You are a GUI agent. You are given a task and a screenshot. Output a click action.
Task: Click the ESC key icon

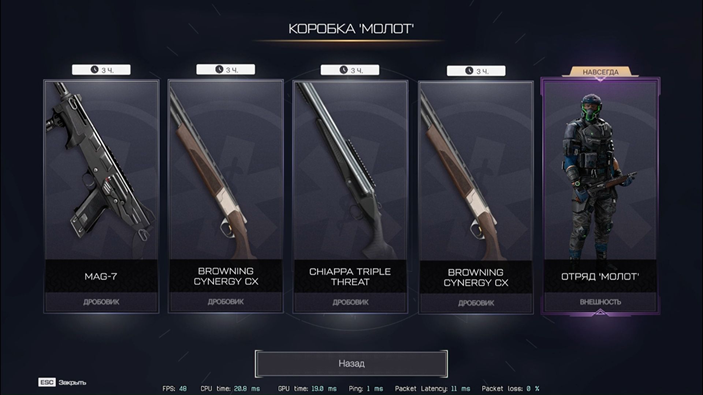pyautogui.click(x=47, y=382)
